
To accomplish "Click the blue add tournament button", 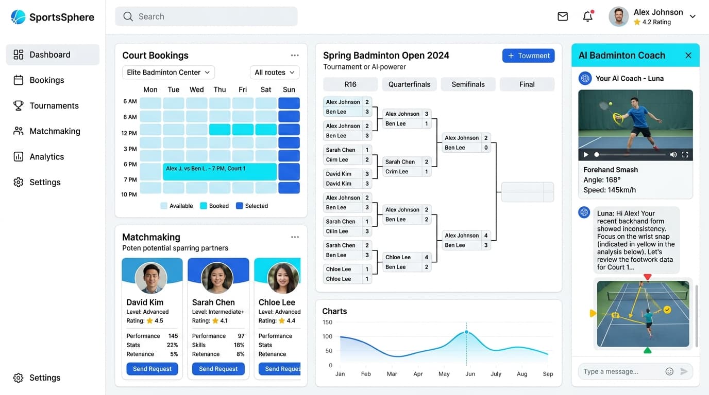I will click(529, 56).
